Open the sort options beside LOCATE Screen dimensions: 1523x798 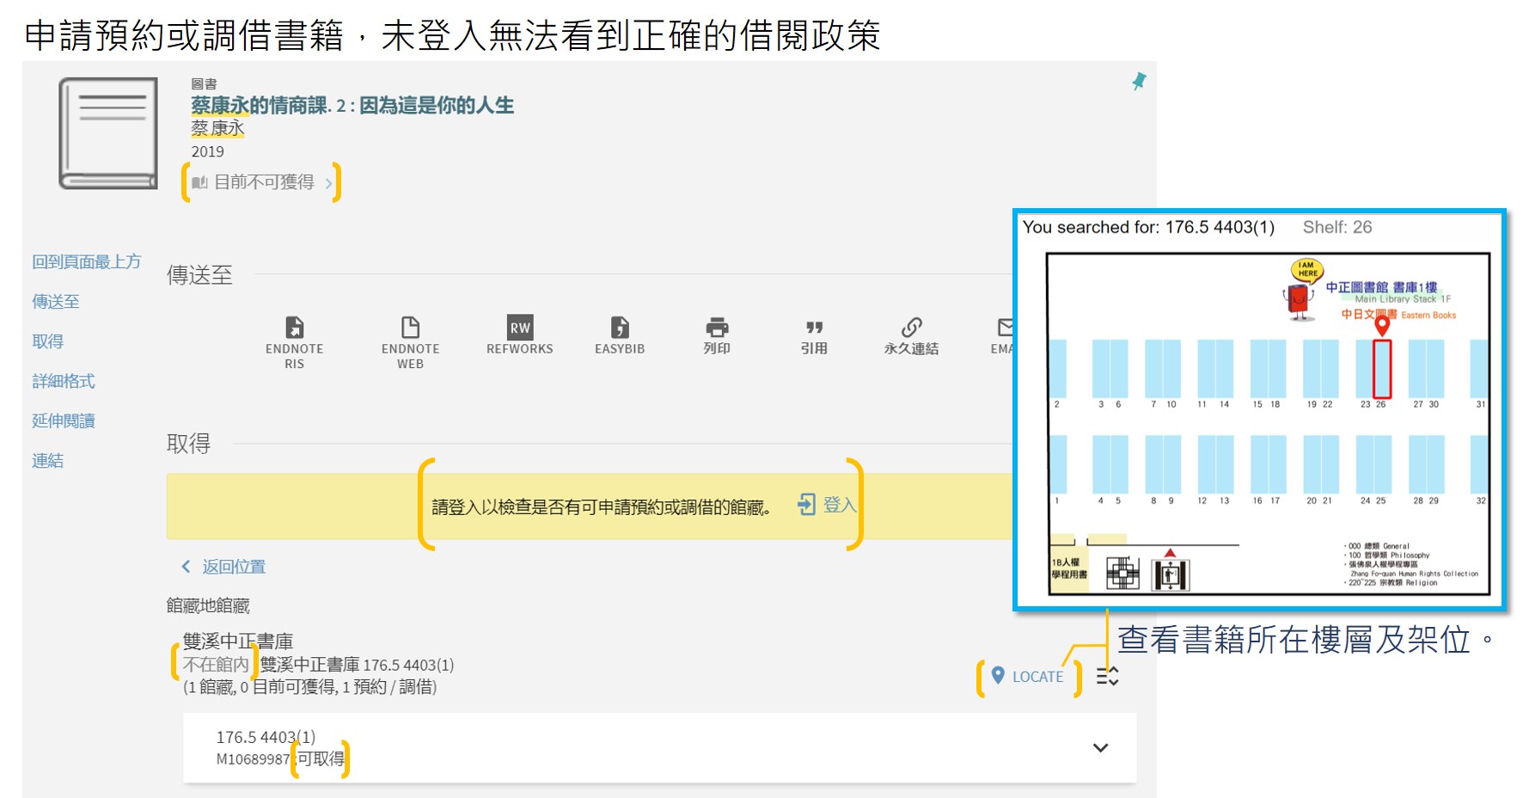click(x=1107, y=677)
